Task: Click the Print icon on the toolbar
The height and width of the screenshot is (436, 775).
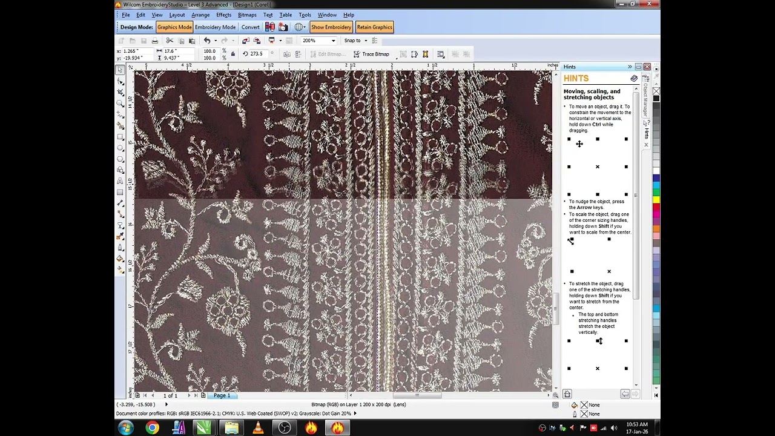Action: click(x=155, y=41)
